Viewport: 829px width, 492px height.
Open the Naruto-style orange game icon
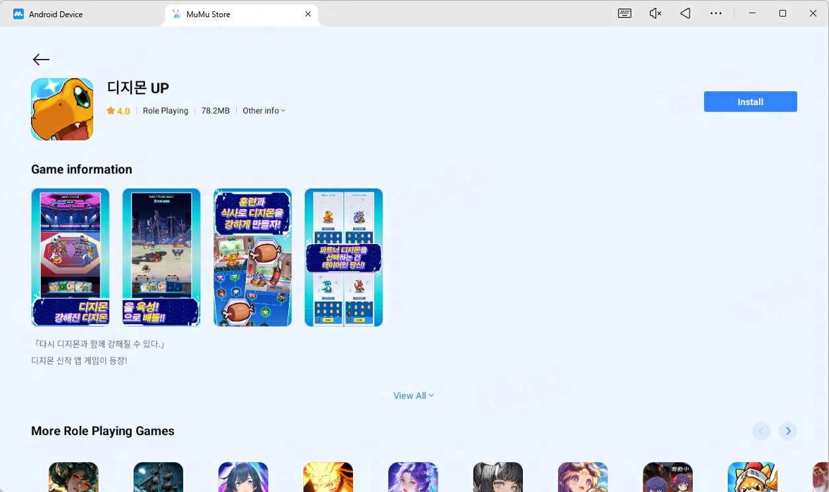[328, 477]
